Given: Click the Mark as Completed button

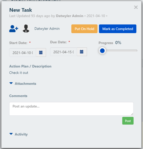Looking at the screenshot, I should coord(118,29).
